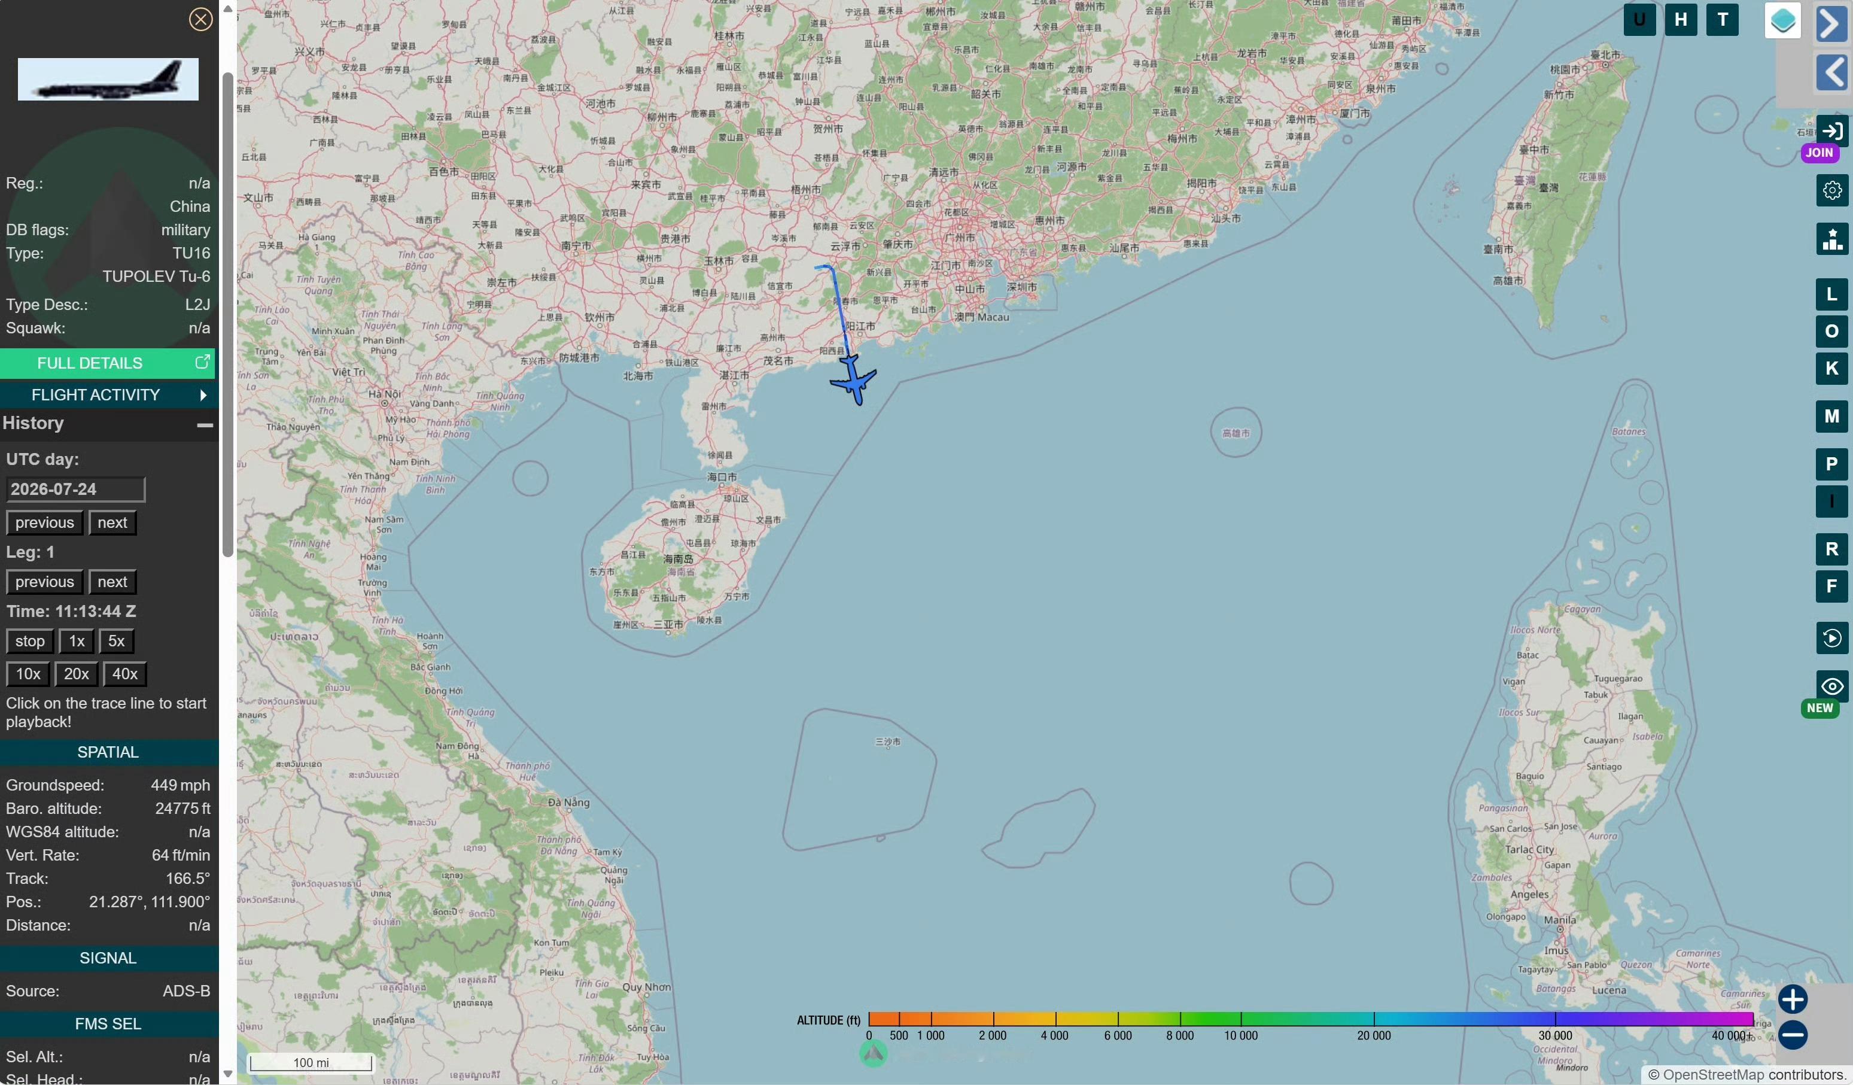Click the UTC day date field
The image size is (1853, 1085).
pos(76,489)
